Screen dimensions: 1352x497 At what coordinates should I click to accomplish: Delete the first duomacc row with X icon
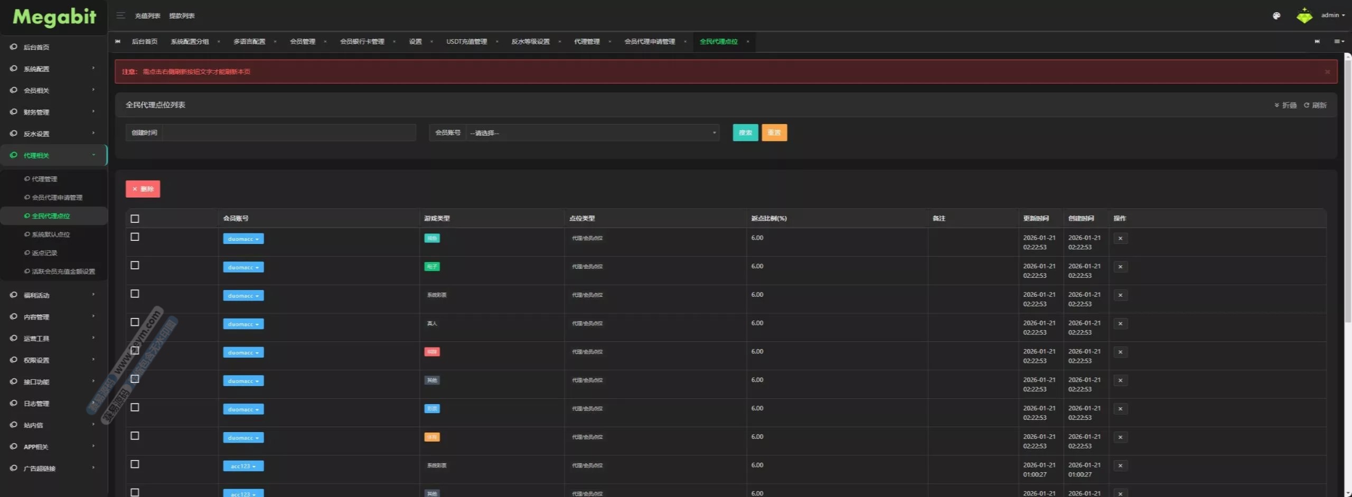coord(1120,238)
